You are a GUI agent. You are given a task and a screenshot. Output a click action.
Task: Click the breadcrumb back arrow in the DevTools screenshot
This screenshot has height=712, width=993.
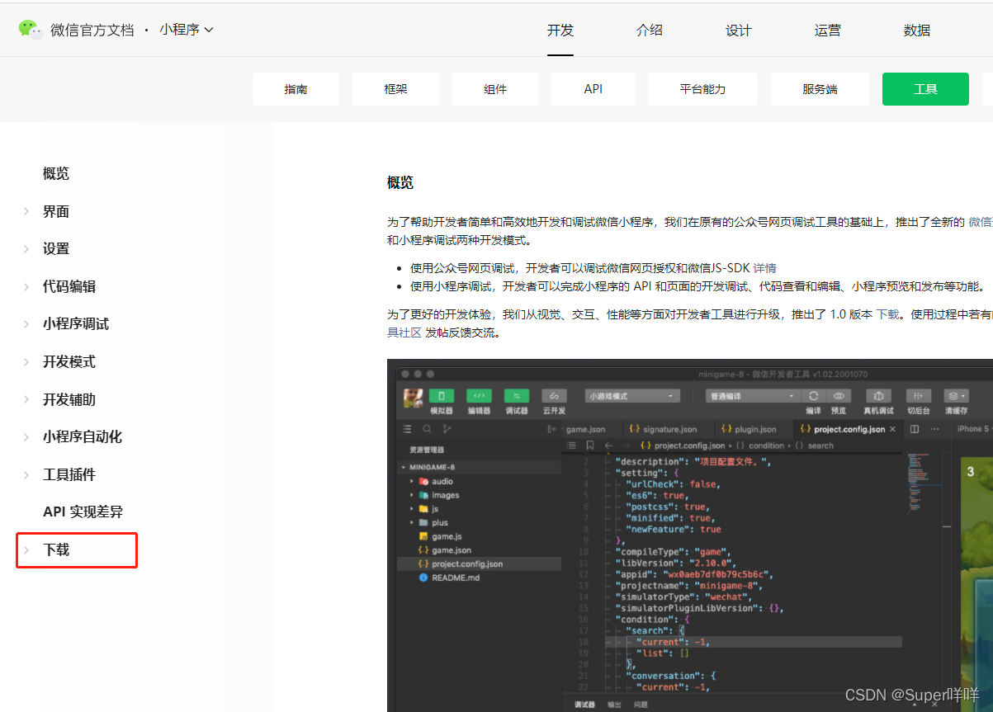click(x=609, y=446)
